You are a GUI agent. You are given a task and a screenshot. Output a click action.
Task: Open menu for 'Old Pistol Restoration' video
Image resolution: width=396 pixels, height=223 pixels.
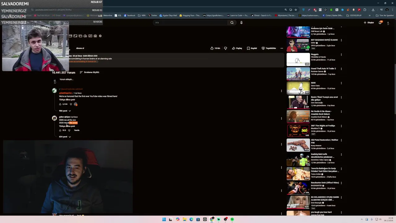coord(341,140)
